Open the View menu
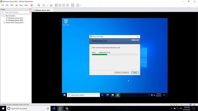Image resolution: width=198 pixels, height=111 pixels. pyautogui.click(x=12, y=5)
